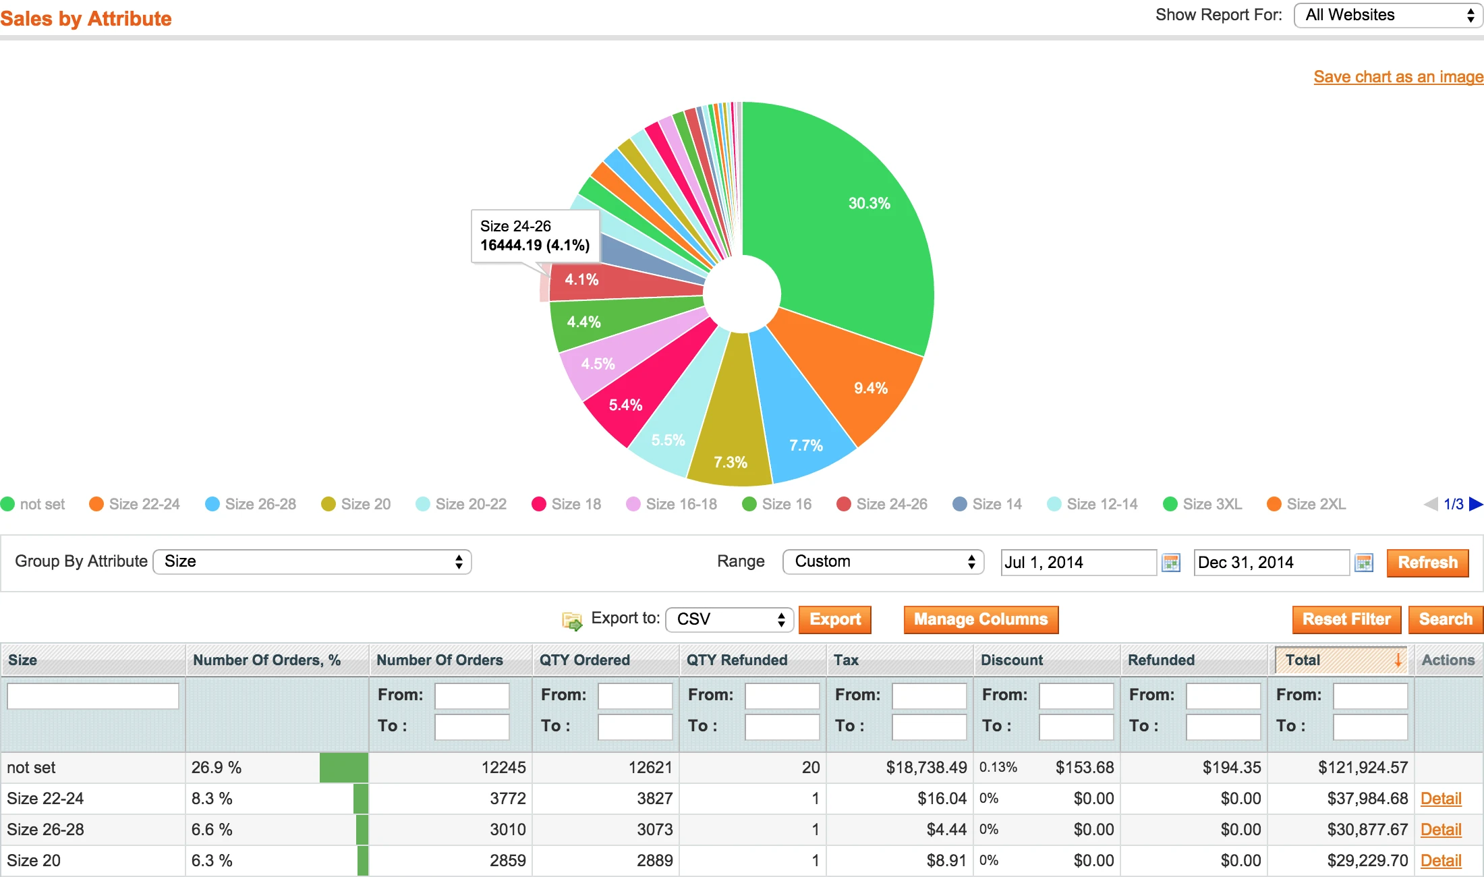Open Manage Columns
The image size is (1484, 877).
pos(980,619)
